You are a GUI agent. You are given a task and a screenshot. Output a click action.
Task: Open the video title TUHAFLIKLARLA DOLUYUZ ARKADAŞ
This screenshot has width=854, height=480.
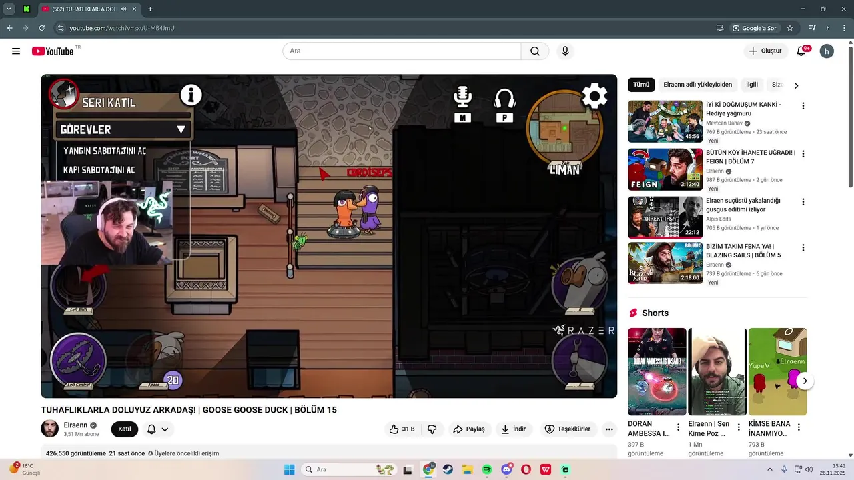tap(189, 410)
